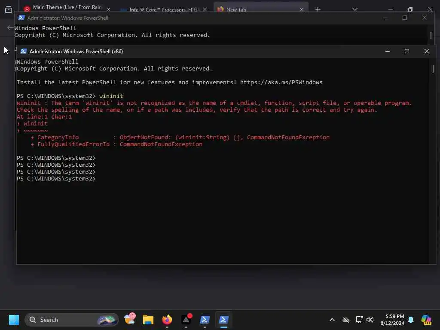Open the Windows Start menu
Screen dimensions: 440x330
14,320
